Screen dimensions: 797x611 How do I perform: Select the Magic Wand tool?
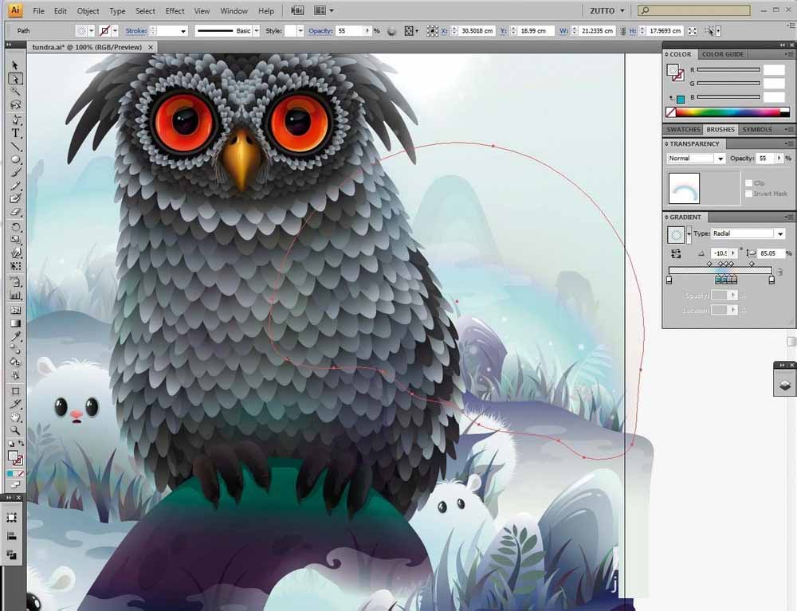tap(15, 92)
